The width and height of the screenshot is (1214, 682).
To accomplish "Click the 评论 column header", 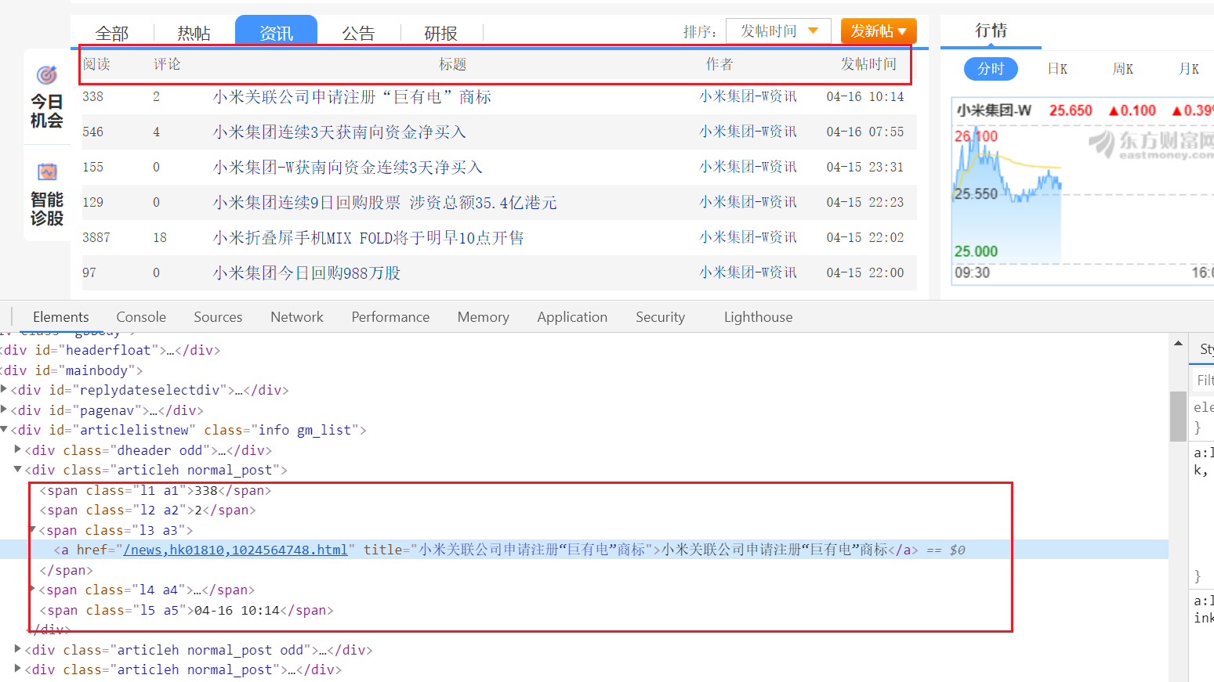I will point(167,64).
